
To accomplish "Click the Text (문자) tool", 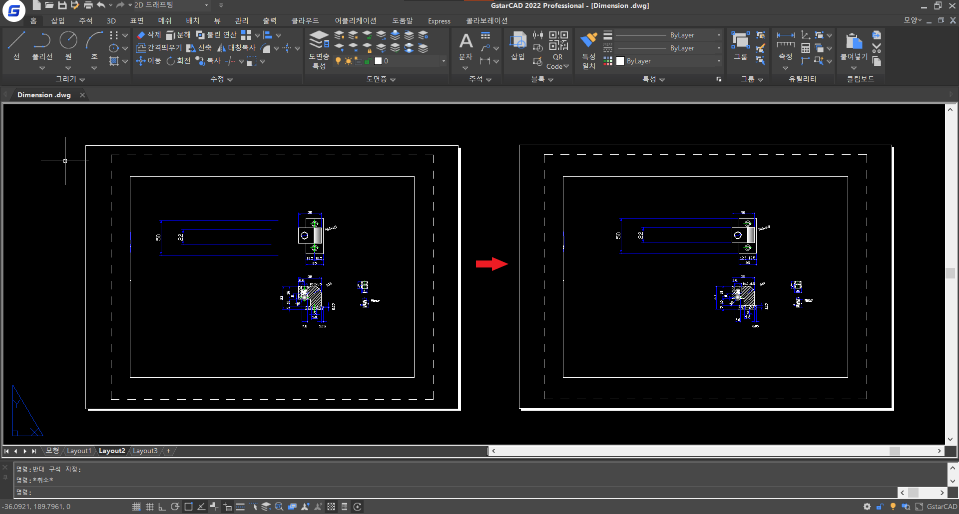I will coord(466,45).
